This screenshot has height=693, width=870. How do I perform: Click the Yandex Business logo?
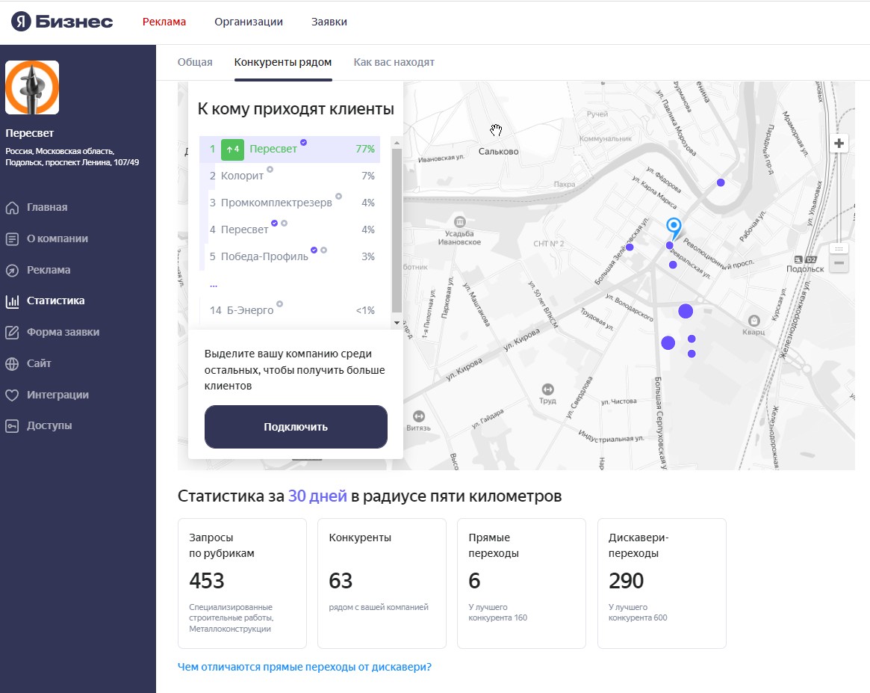tap(62, 22)
